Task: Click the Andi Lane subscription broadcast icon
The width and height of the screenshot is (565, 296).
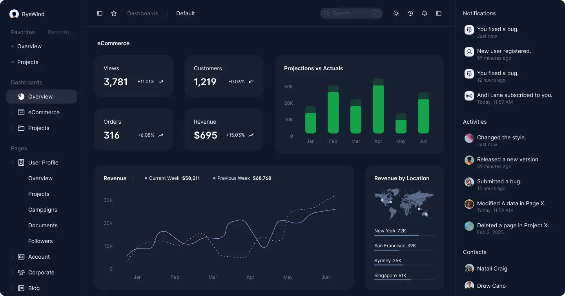Action: point(469,96)
